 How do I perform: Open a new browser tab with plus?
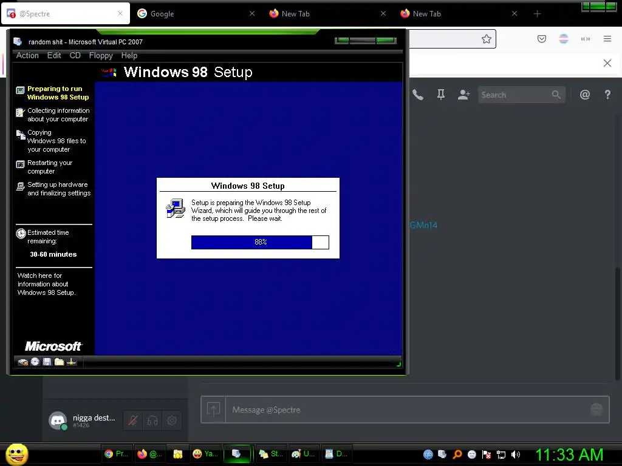tap(537, 14)
